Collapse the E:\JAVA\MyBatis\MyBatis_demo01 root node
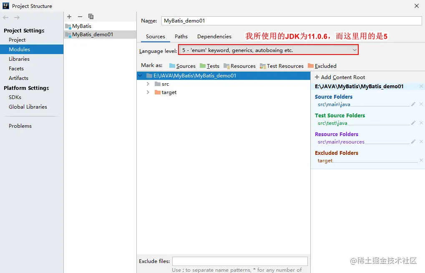Screen dimensions: 425x273 point(140,76)
